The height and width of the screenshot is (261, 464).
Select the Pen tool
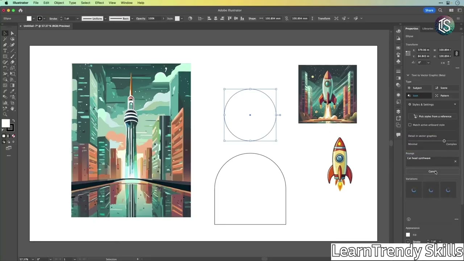pos(5,45)
